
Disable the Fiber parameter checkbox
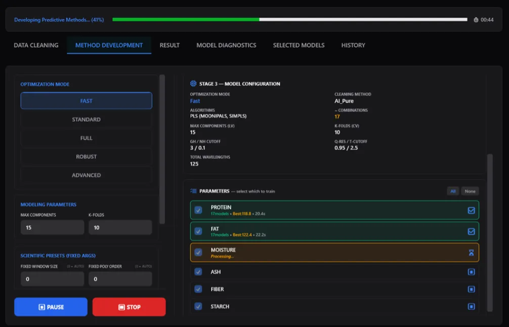[198, 289]
